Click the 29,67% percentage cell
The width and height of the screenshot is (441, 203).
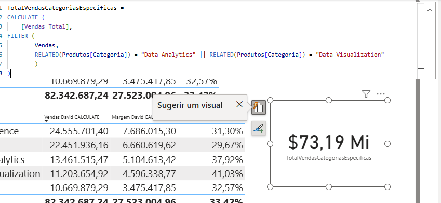(227, 145)
